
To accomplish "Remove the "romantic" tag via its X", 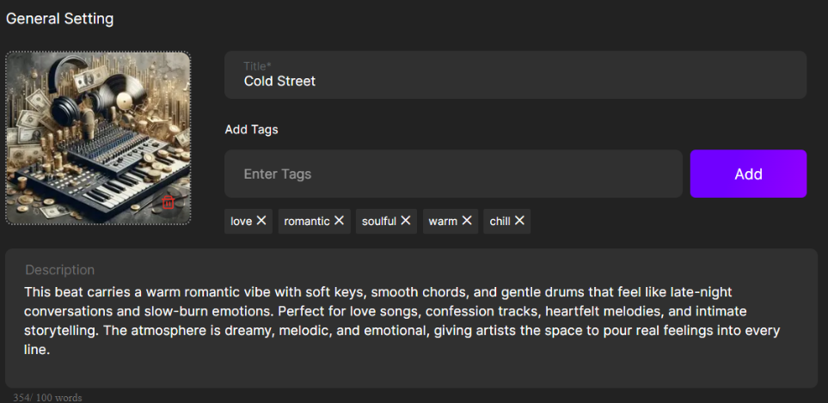I will (x=340, y=221).
